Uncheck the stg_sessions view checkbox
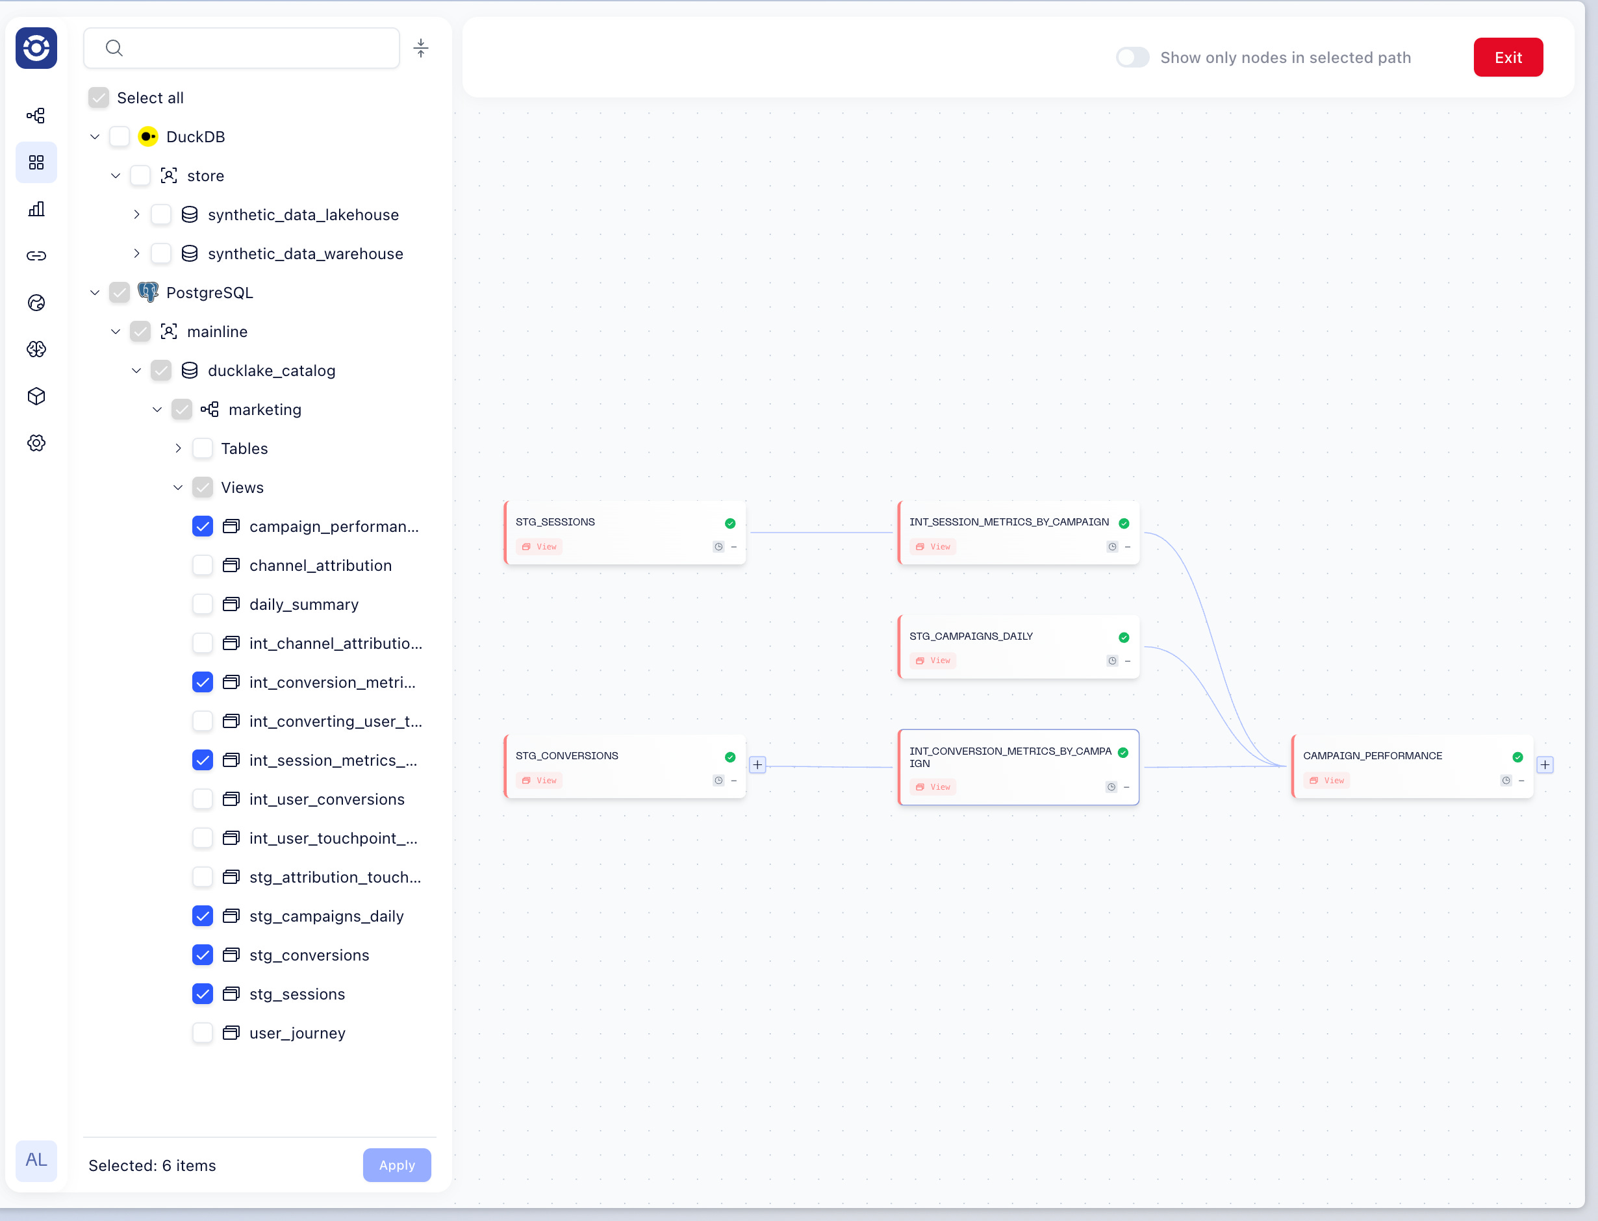The width and height of the screenshot is (1598, 1221). tap(202, 994)
